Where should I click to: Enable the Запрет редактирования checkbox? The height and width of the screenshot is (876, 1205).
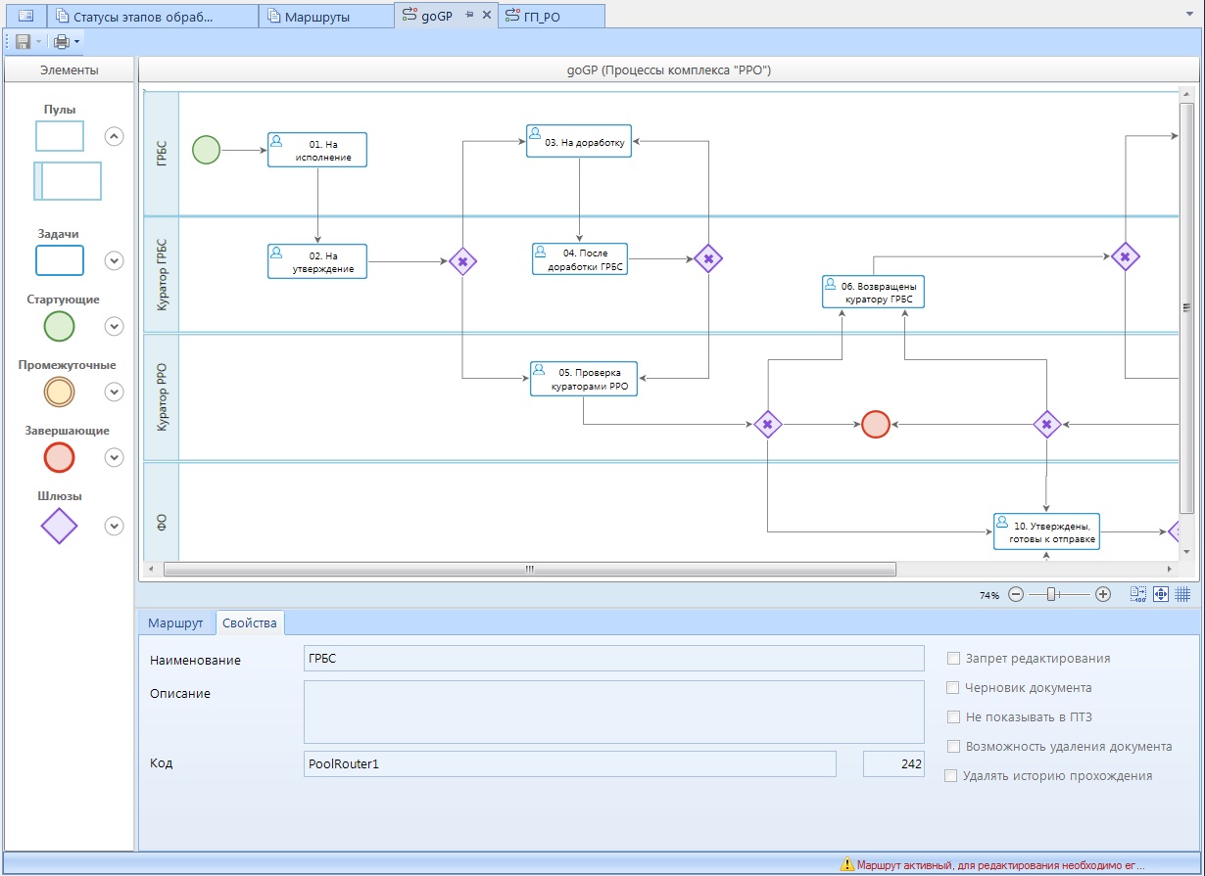(953, 659)
